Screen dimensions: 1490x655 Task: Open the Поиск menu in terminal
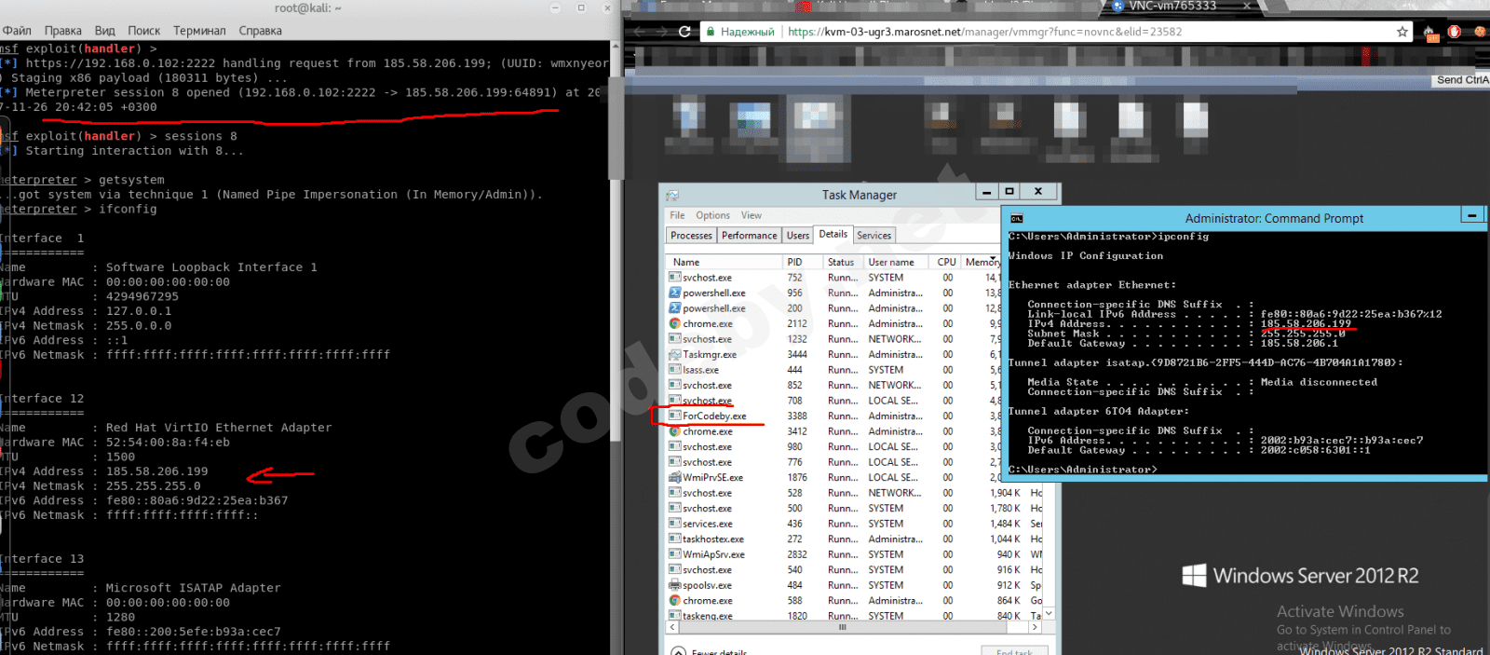pyautogui.click(x=143, y=31)
